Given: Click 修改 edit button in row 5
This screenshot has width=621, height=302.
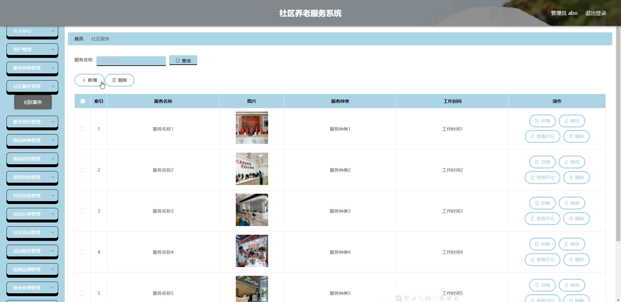Looking at the screenshot, I should coord(572,285).
